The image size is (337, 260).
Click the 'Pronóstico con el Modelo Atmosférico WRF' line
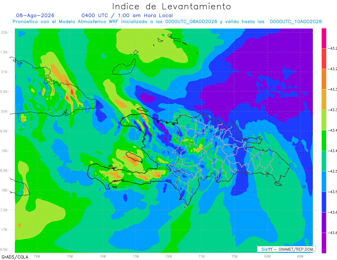167,22
